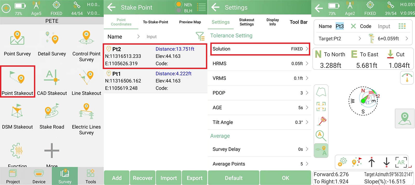415x185 pixels.
Task: Switch to the Stakeout Settings tab
Action: pyautogui.click(x=246, y=22)
